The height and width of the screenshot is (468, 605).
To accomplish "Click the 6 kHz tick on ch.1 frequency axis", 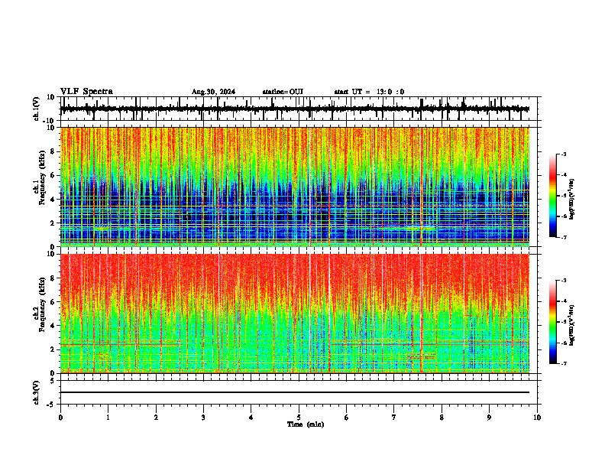I will tap(53, 175).
